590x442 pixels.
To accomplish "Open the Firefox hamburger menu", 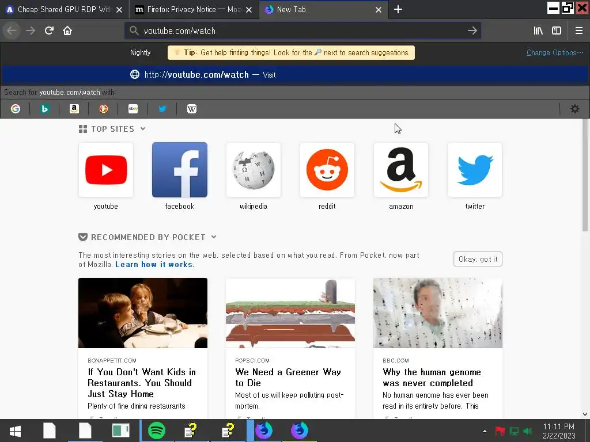I will pyautogui.click(x=579, y=31).
